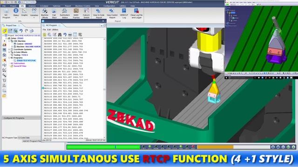The width and height of the screenshot is (298, 167).
Task: Open the Edit menu in NC Program window
Action: [x=49, y=30]
